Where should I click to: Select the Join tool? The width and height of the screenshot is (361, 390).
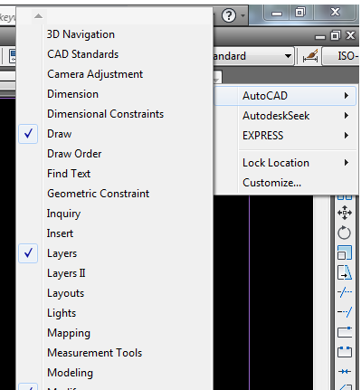pos(345,371)
